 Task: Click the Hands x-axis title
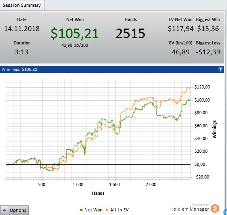click(98, 193)
